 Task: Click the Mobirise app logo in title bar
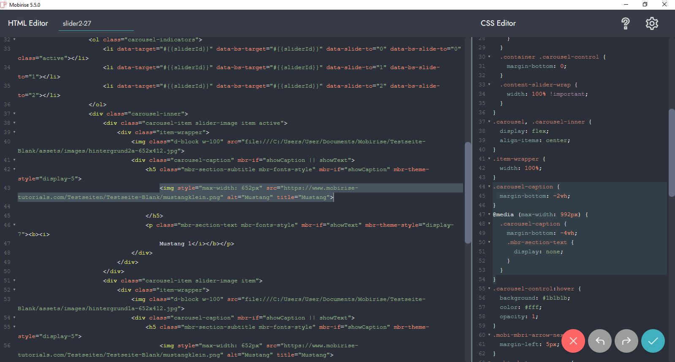[x=4, y=5]
